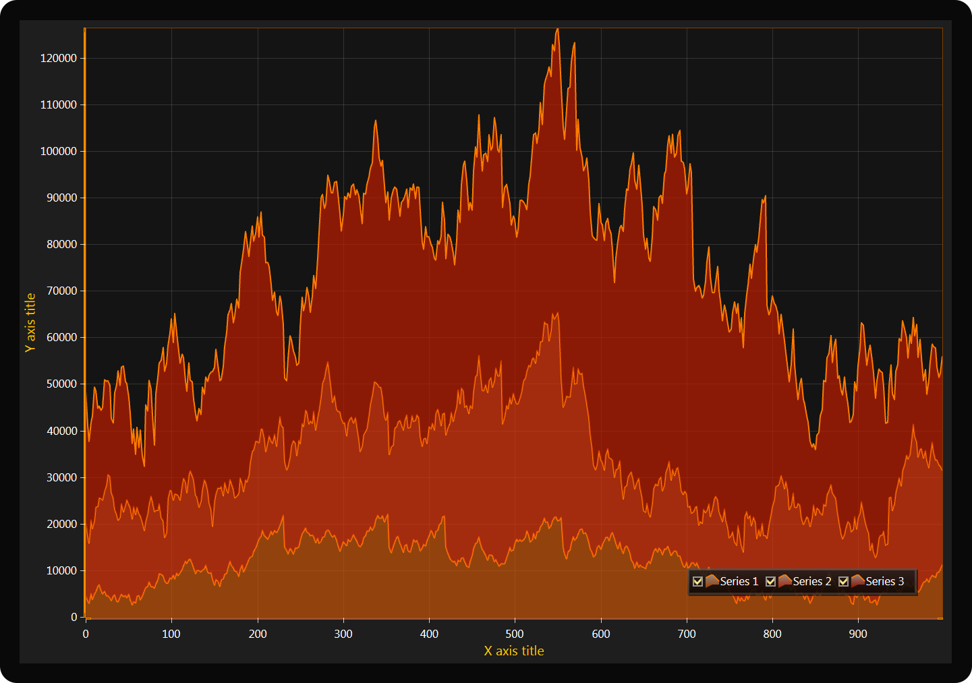The width and height of the screenshot is (972, 683).
Task: Click the 0 tick label on X axis
Action: tap(86, 634)
